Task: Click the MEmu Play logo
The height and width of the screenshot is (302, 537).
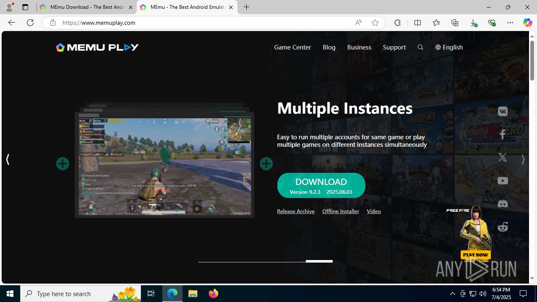Action: click(97, 47)
